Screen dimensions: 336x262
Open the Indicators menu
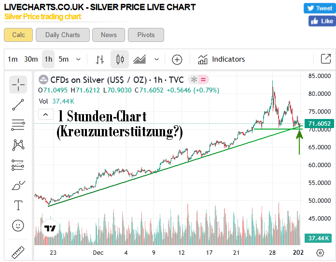pos(221,59)
